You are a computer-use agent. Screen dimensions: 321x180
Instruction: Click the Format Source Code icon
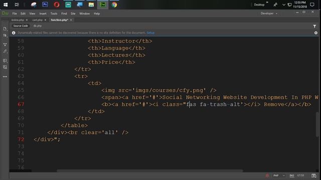pos(5,51)
